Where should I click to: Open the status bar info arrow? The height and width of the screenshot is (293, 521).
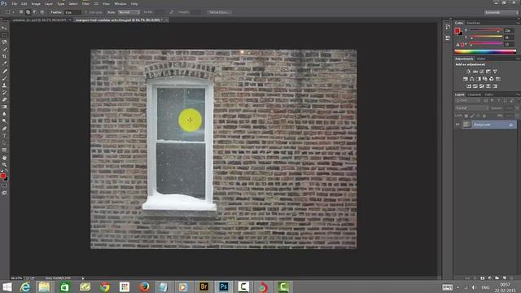coord(83,278)
